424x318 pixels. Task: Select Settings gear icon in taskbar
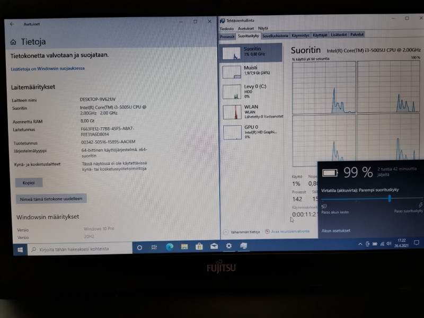pos(229,246)
